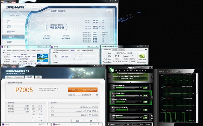This screenshot has height=126, width=203.
Task: Open OPTIONS in 3DMark Vantage sidebar
Action: [x=9, y=26]
